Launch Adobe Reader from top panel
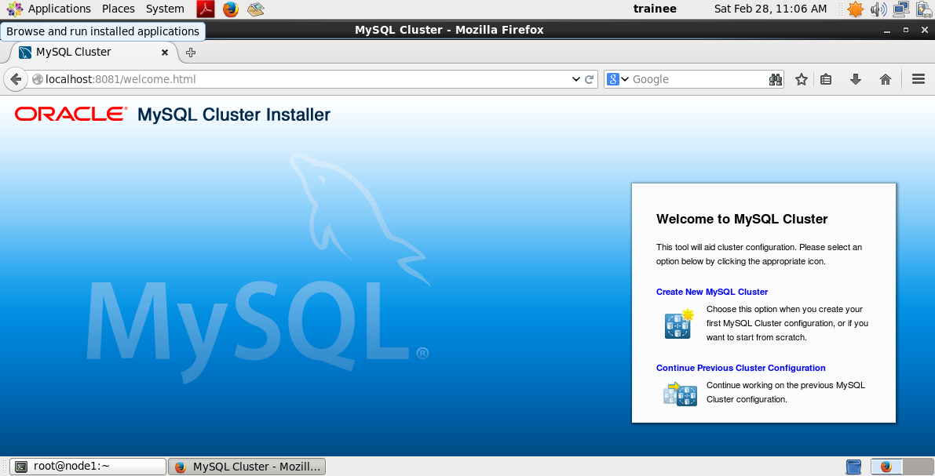The image size is (935, 476). (x=206, y=9)
